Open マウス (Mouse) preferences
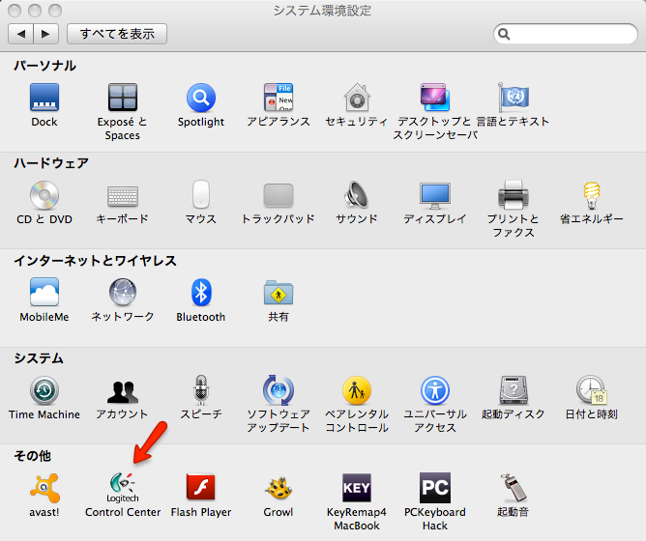646x541 pixels. (x=200, y=194)
